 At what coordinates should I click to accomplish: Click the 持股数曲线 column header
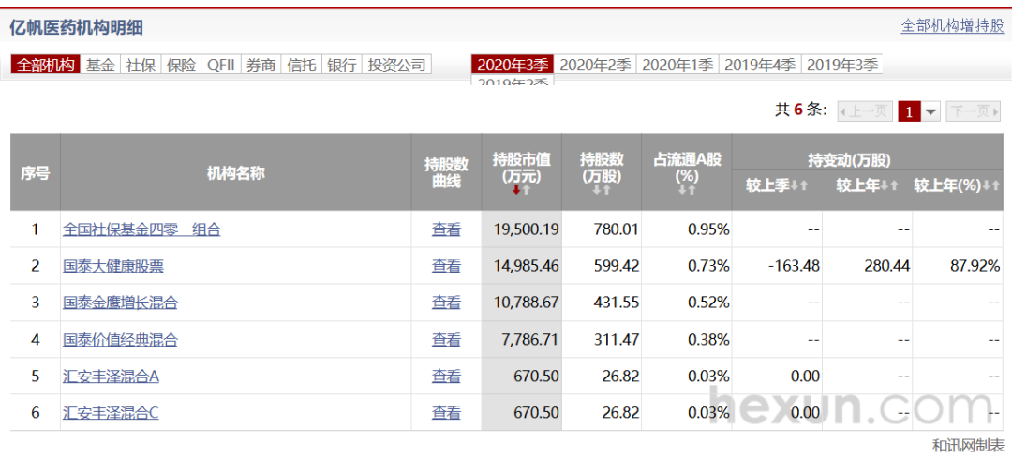click(x=447, y=172)
